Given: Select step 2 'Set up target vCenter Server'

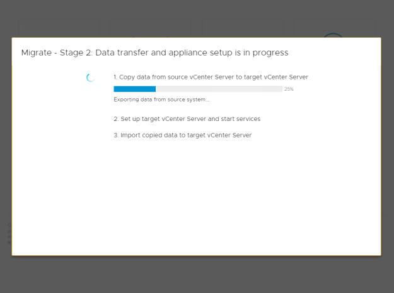Looking at the screenshot, I should 187,118.
